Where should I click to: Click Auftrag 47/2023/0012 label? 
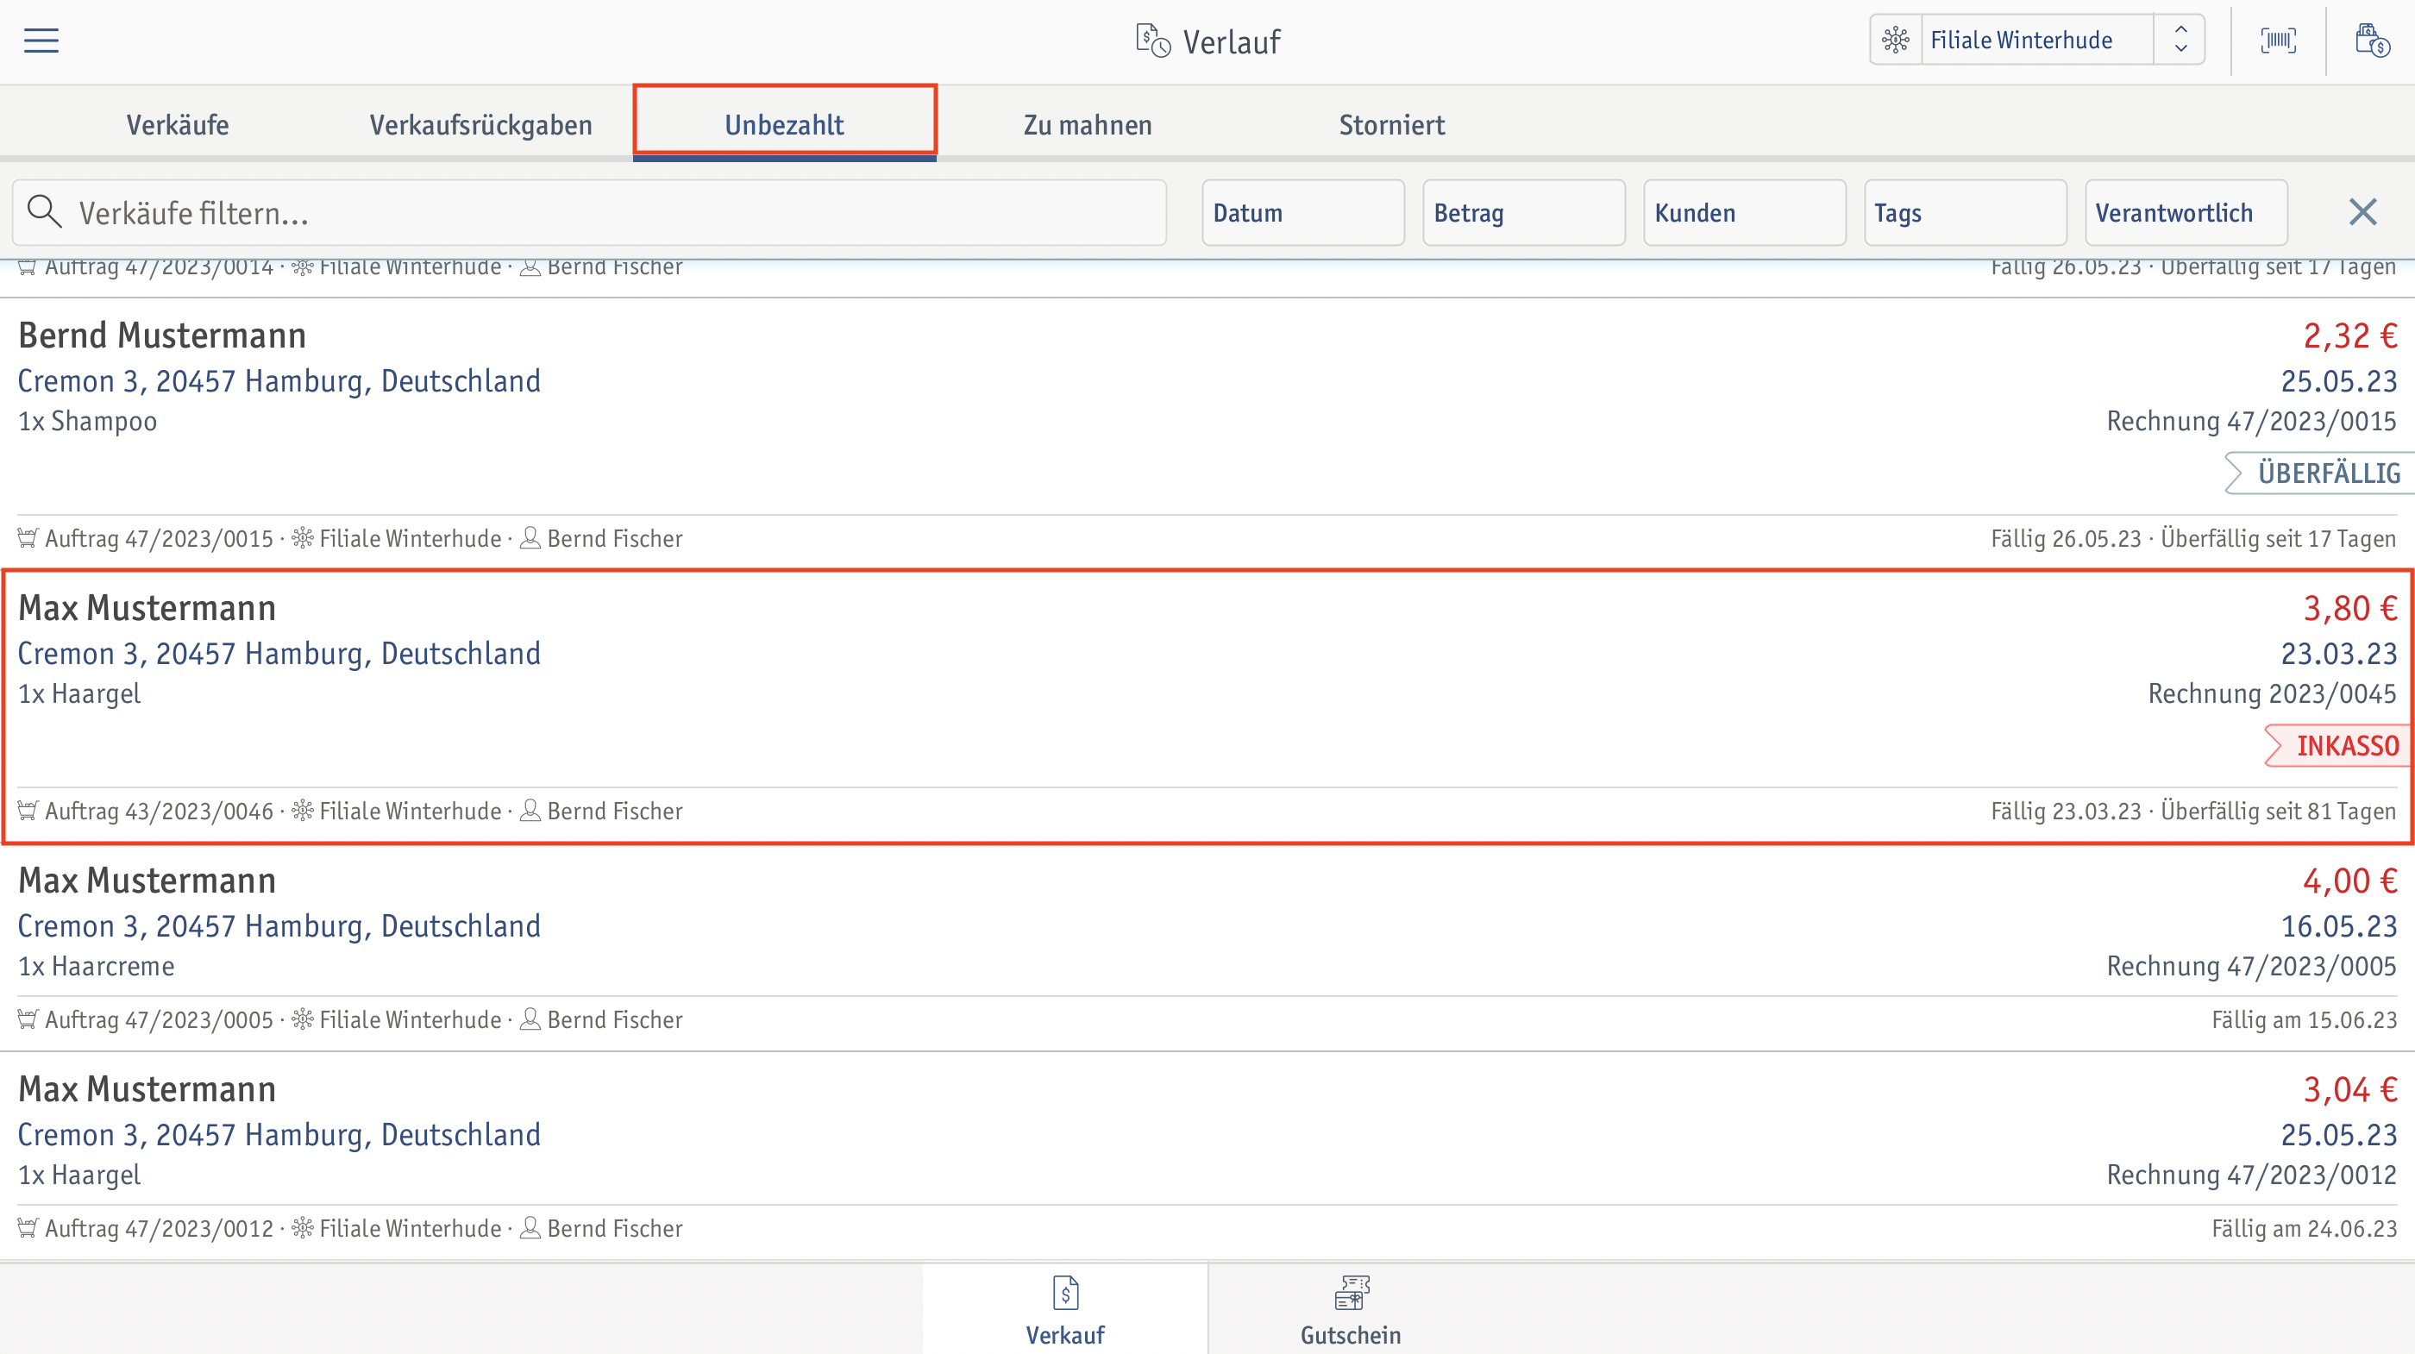coord(159,1228)
